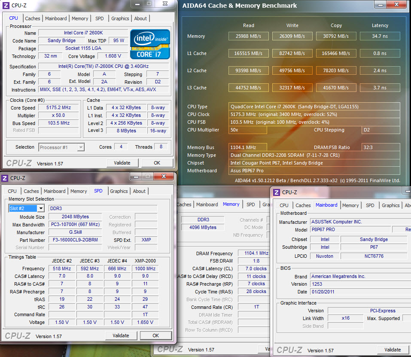Image resolution: width=411 pixels, height=357 pixels.
Task: Click Validate in the top CPU-Z window
Action: click(x=122, y=163)
